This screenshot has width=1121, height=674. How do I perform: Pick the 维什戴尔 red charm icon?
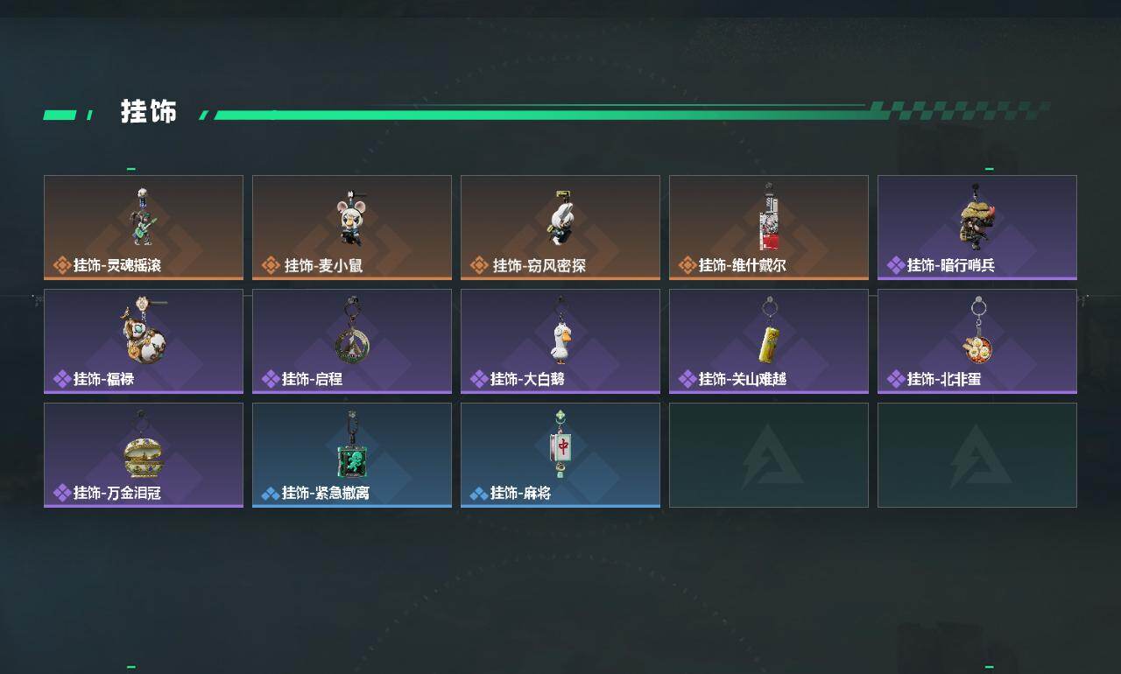[x=769, y=216]
